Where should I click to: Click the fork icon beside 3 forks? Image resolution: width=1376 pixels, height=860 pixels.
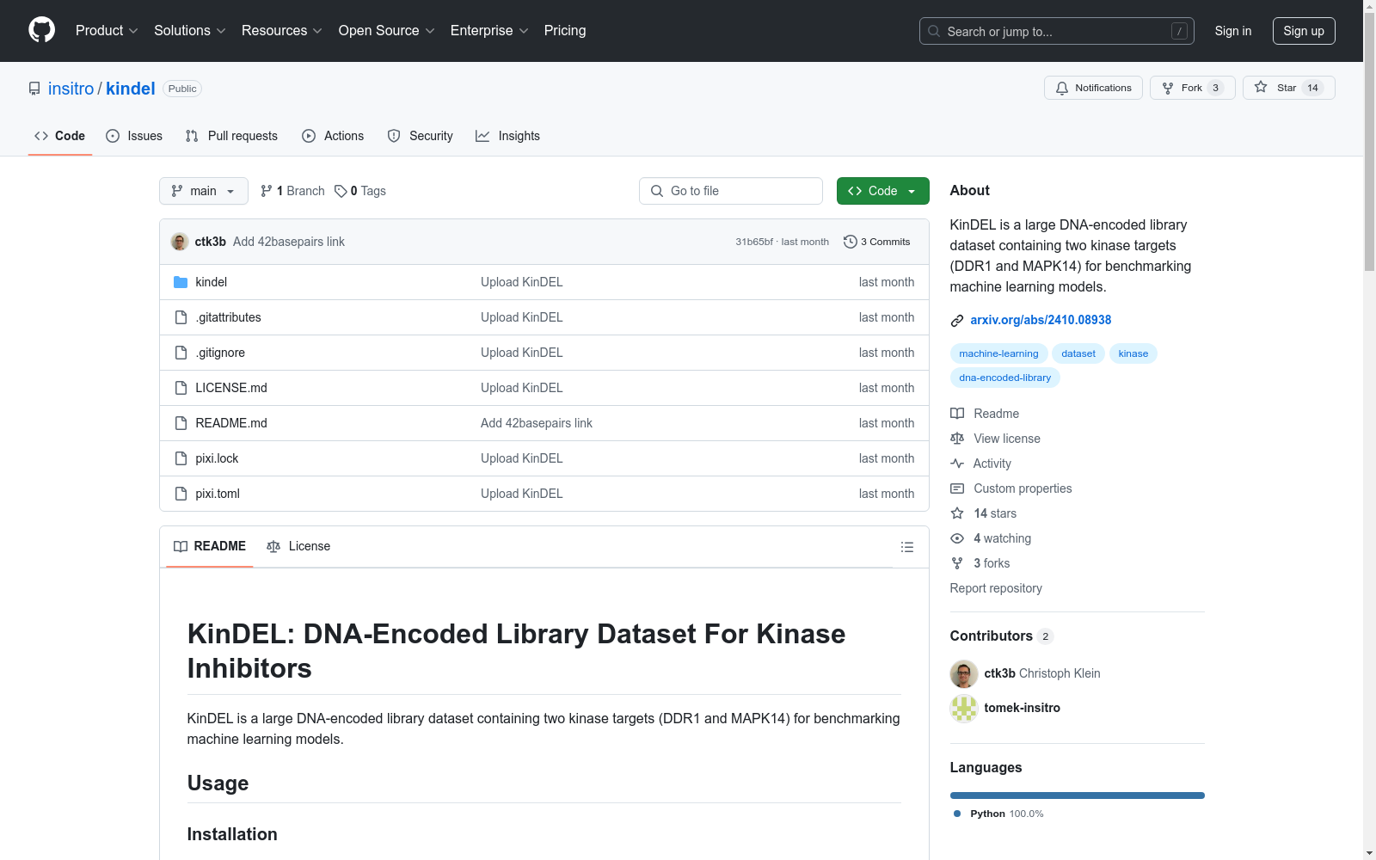(957, 563)
